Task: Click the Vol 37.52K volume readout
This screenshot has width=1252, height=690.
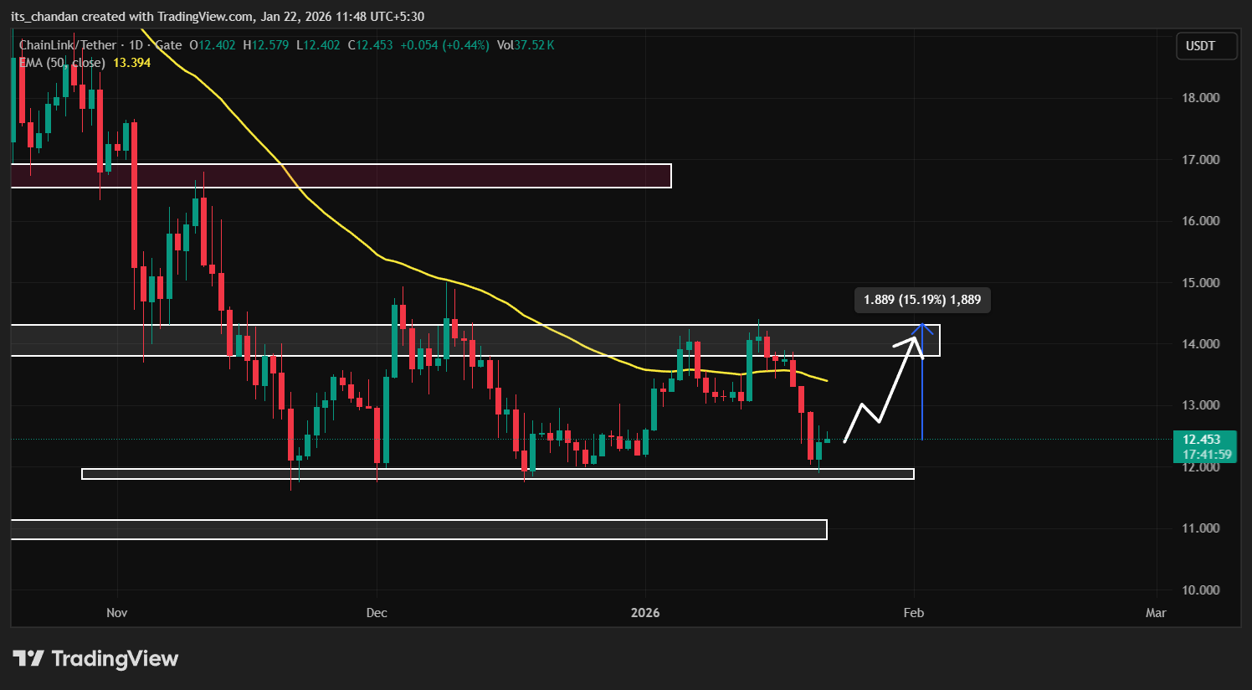Action: (x=525, y=45)
